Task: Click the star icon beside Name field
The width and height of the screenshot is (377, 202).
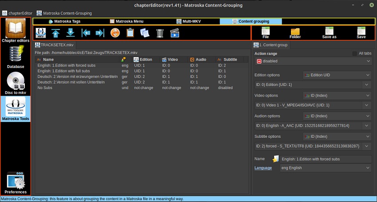Action: coord(275,159)
